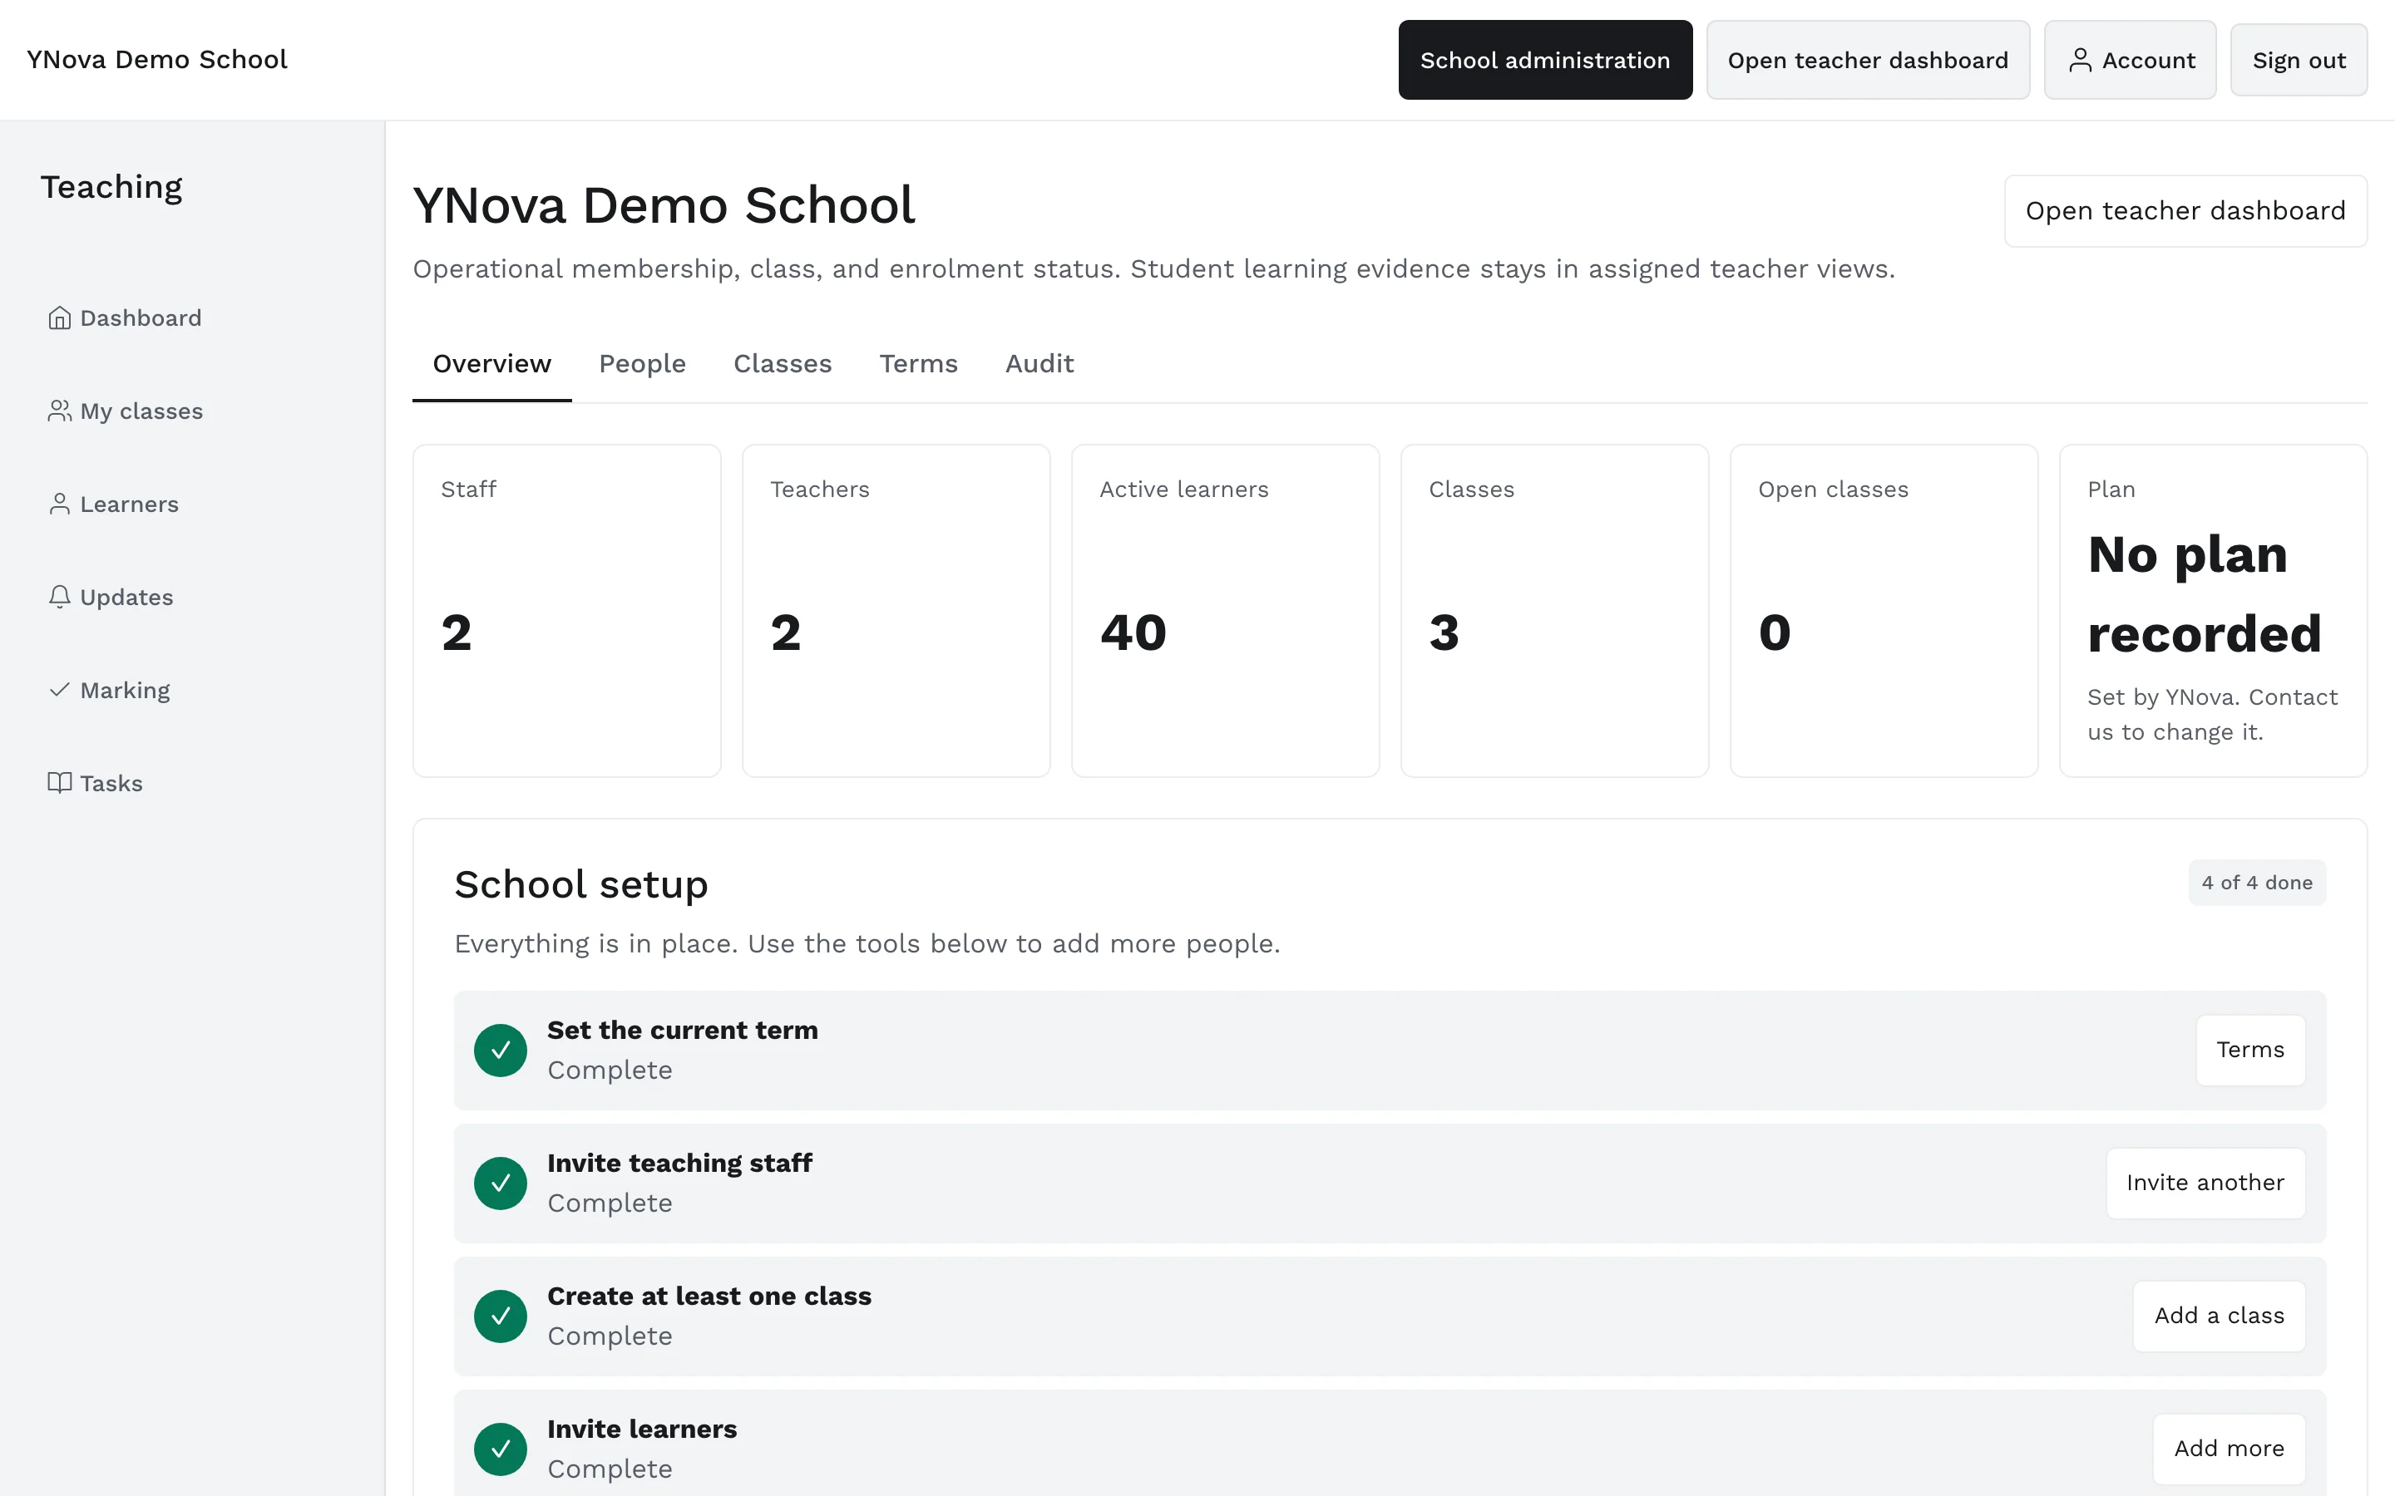
Task: Switch to the Overview tab
Action: (491, 364)
